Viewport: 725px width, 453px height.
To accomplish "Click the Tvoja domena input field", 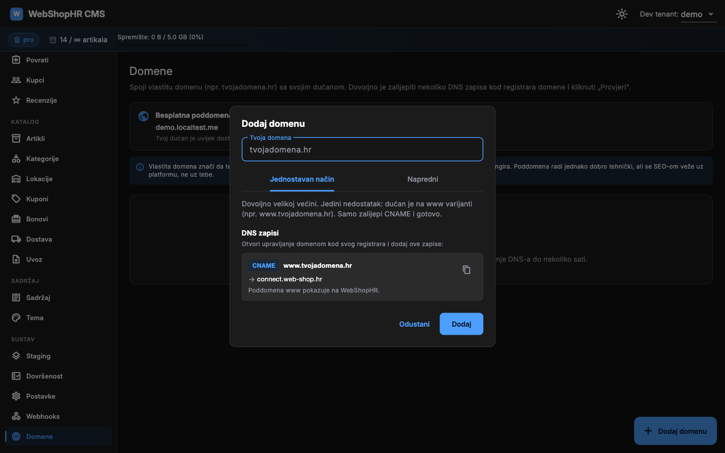I will (x=362, y=149).
